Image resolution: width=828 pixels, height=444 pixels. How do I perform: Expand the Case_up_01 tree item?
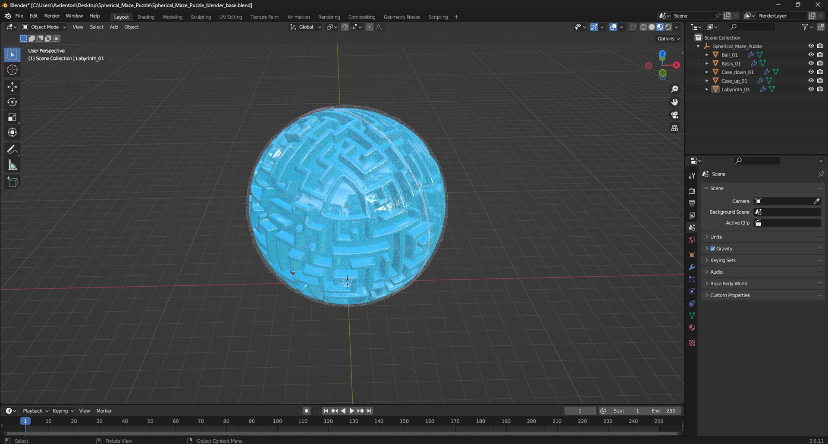(706, 81)
